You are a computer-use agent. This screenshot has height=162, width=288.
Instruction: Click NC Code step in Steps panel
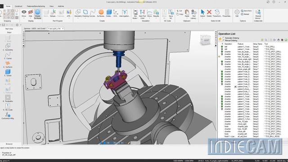tap(8, 107)
